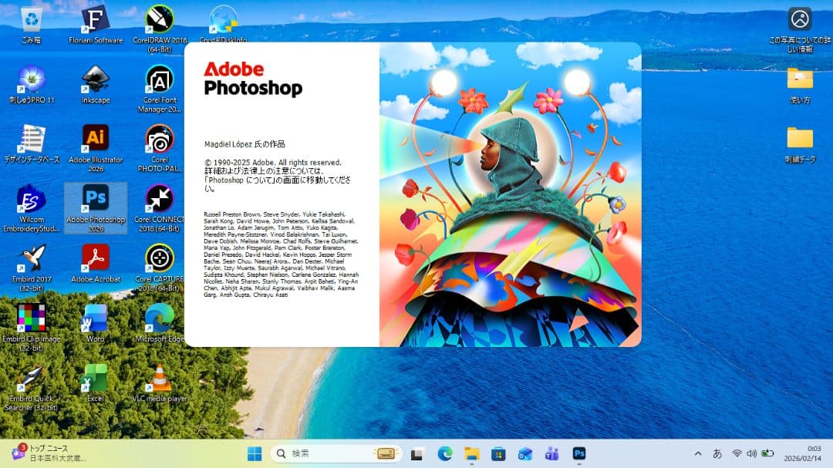Viewport: 833px width, 468px height.
Task: Toggle the Japanese IME input mode indicator
Action: tap(717, 453)
